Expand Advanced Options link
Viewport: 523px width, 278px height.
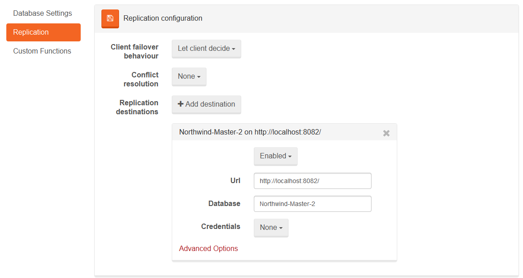208,249
